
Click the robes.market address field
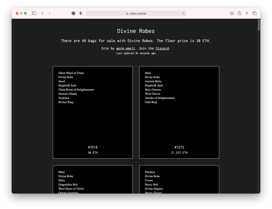[x=136, y=13]
